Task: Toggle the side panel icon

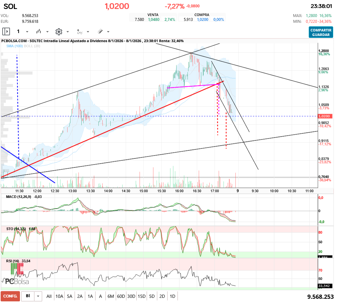Action: coord(6,31)
